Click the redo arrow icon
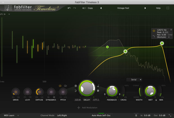Screen dimensions: 174x118 [75, 8]
